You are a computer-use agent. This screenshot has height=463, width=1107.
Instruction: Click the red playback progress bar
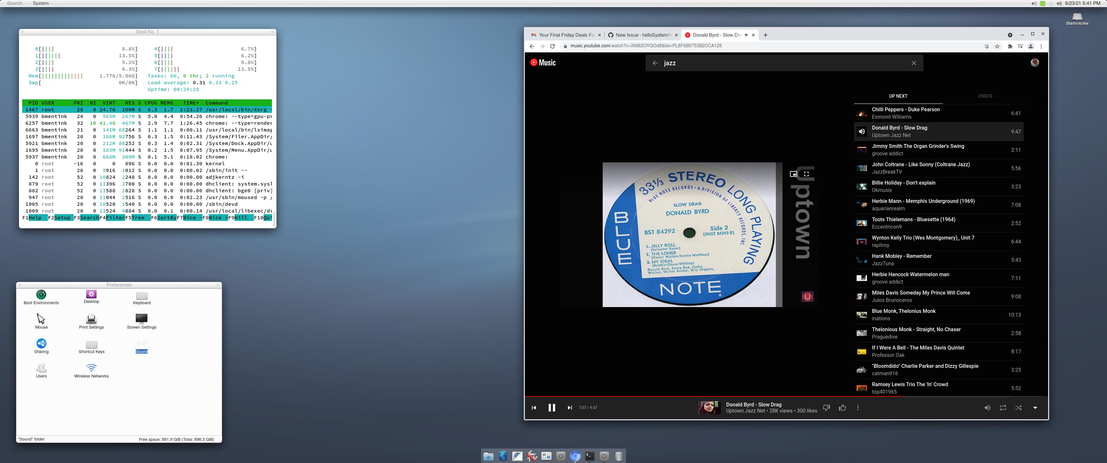[730, 396]
